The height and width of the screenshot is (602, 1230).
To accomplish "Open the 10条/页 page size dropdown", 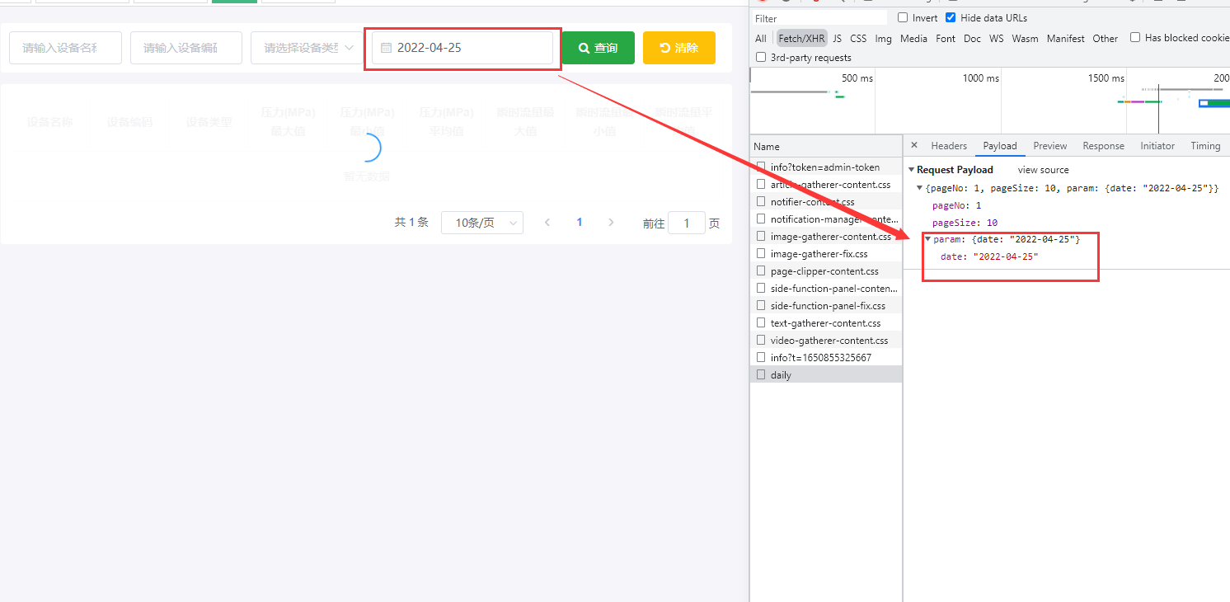I will point(482,222).
